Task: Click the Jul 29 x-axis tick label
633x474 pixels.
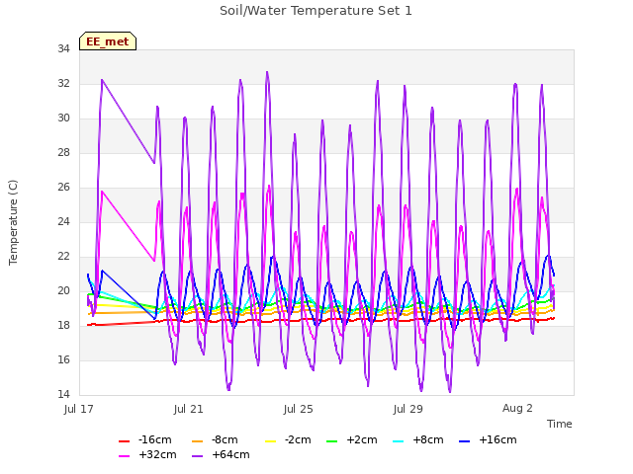Action: (x=408, y=409)
